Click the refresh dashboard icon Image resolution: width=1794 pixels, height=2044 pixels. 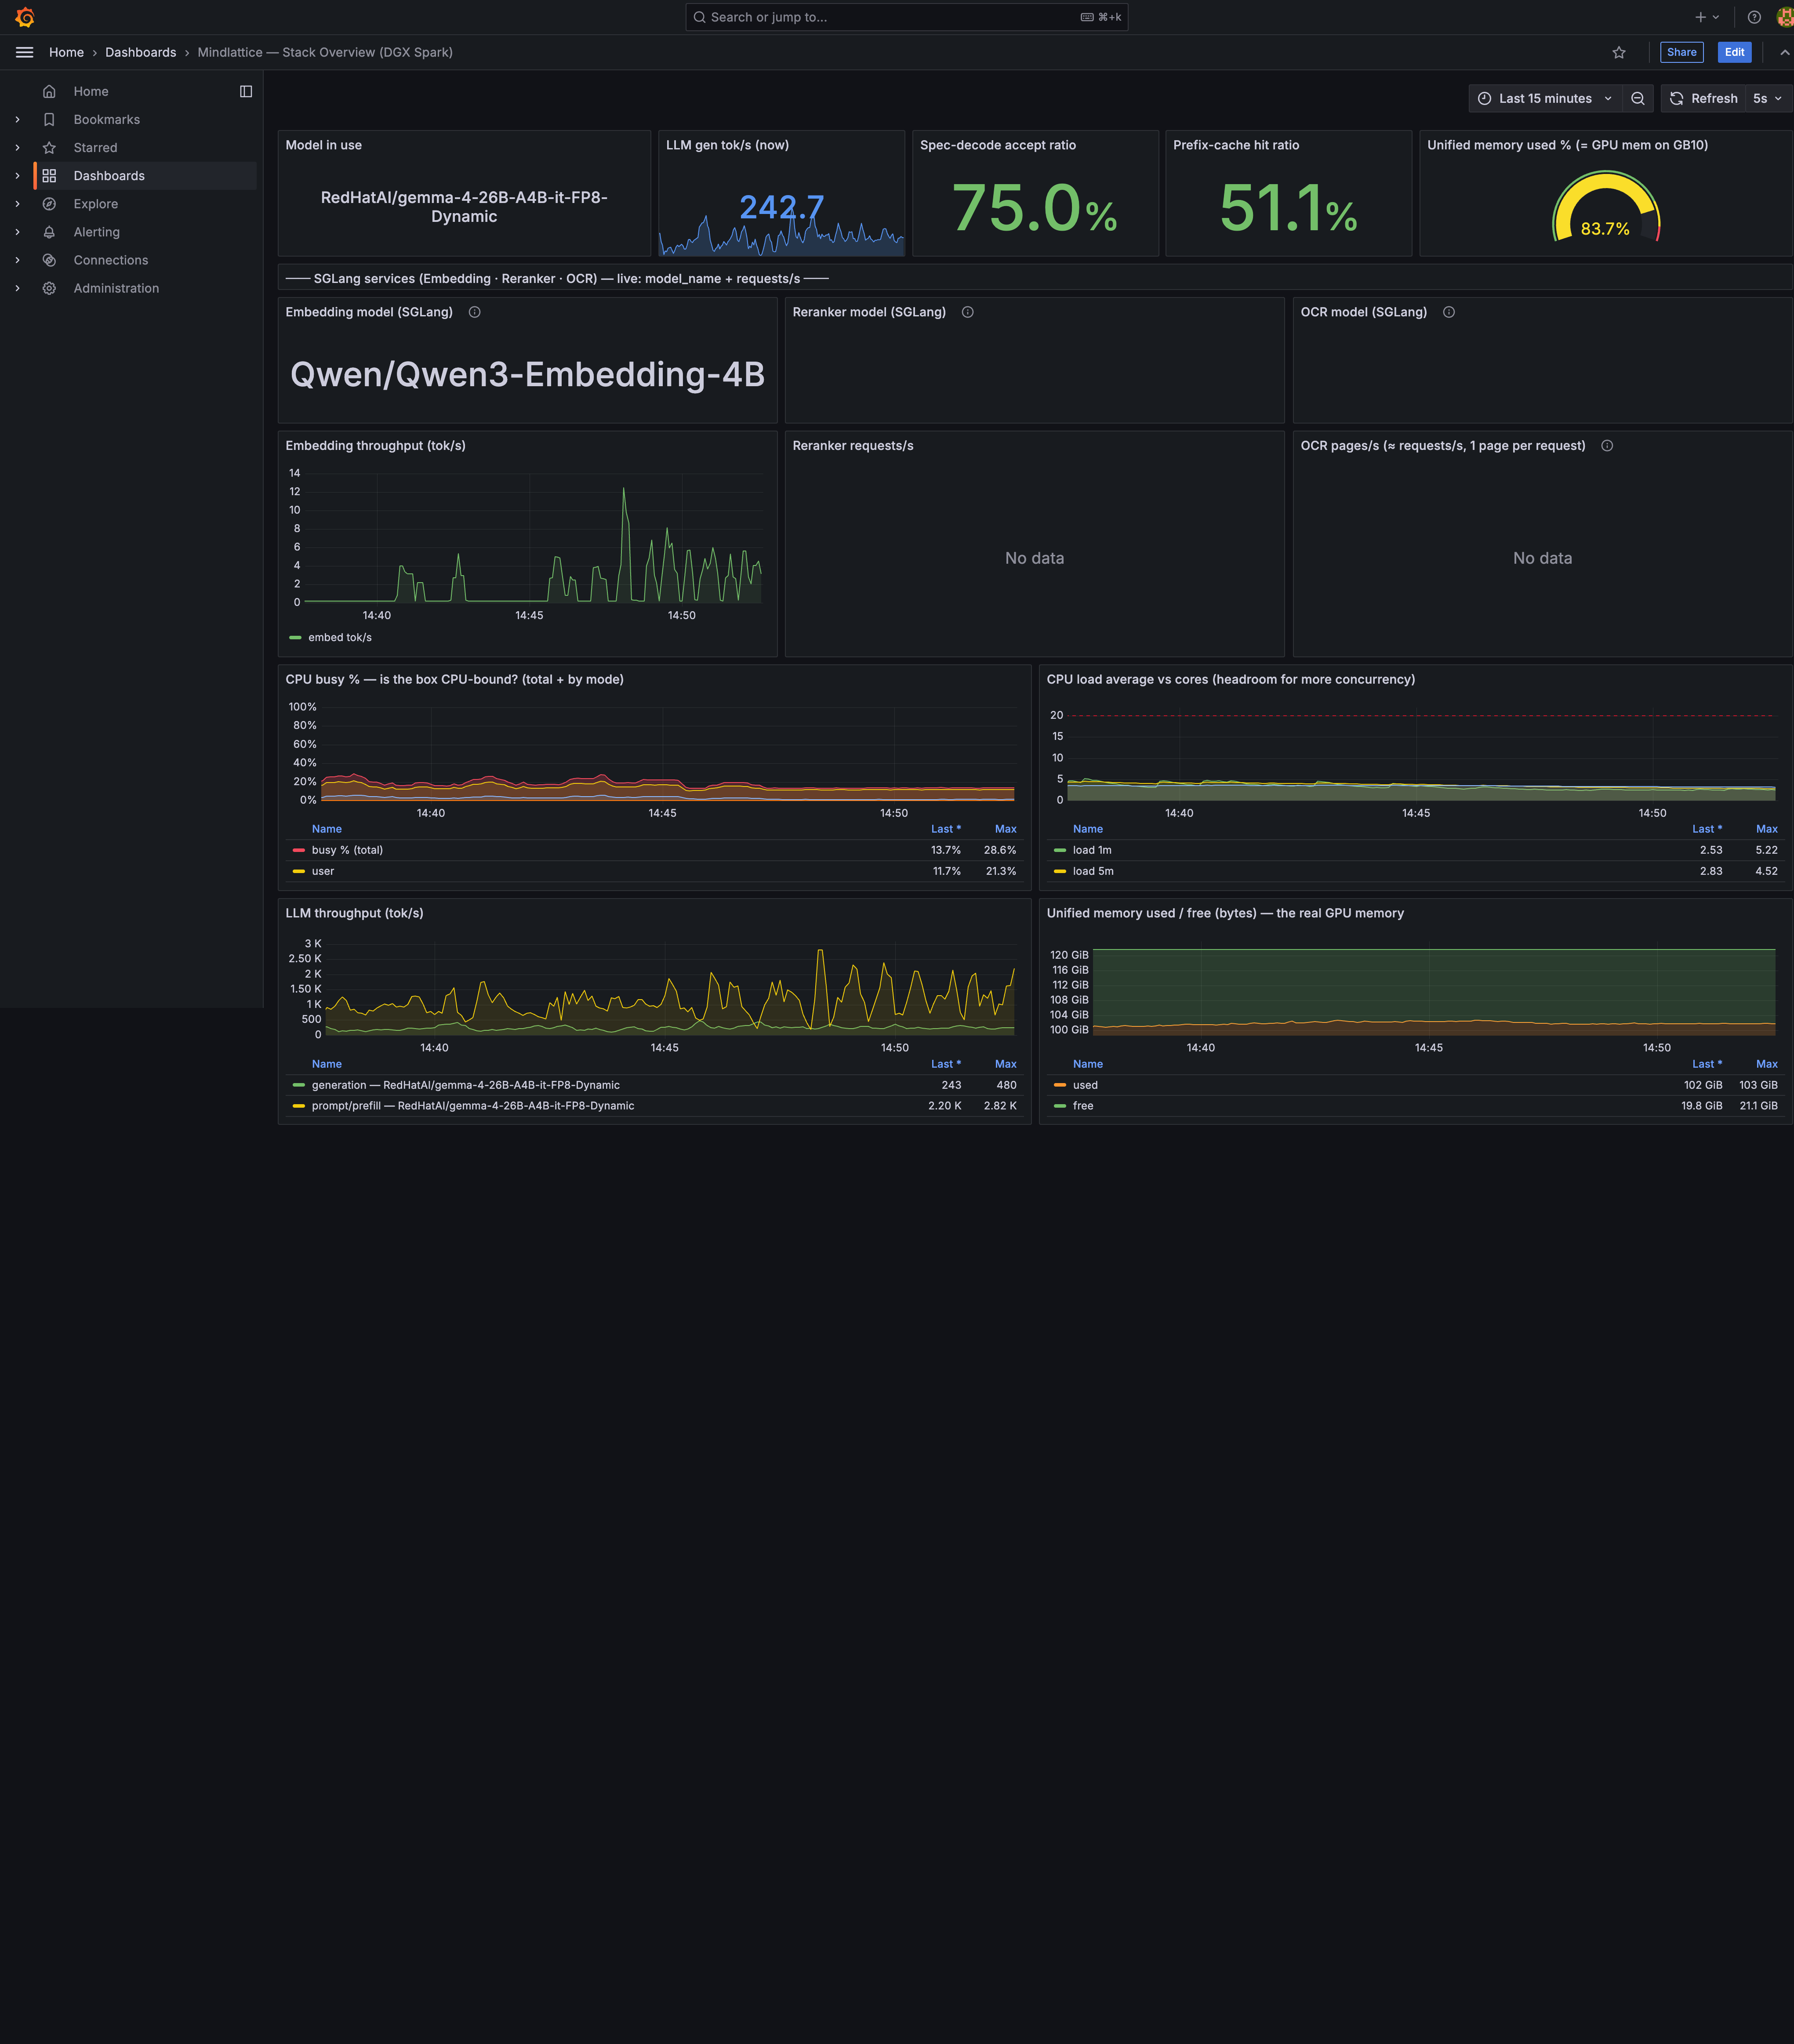pos(1677,98)
